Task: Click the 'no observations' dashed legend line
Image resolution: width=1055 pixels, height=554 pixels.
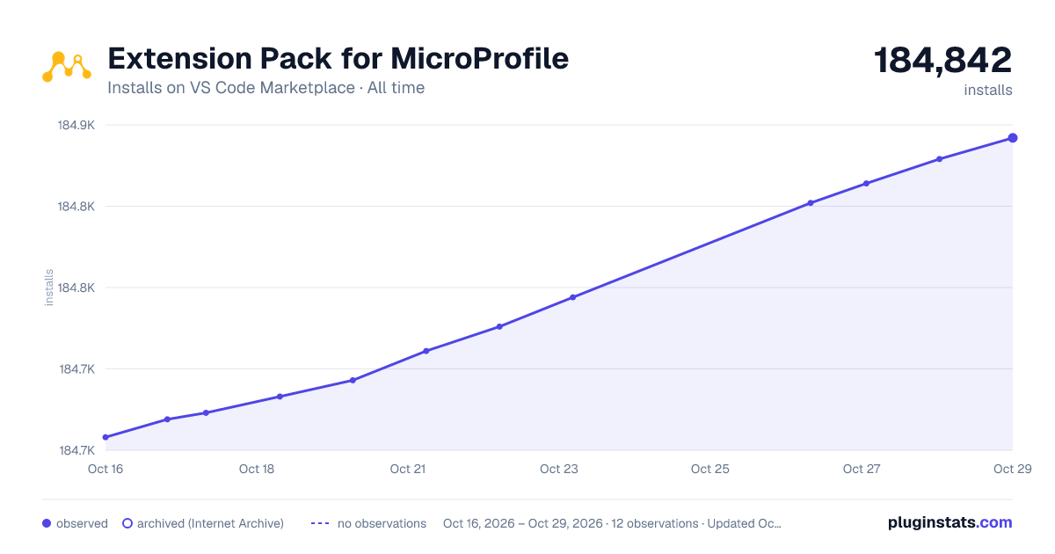Action: pos(319,523)
